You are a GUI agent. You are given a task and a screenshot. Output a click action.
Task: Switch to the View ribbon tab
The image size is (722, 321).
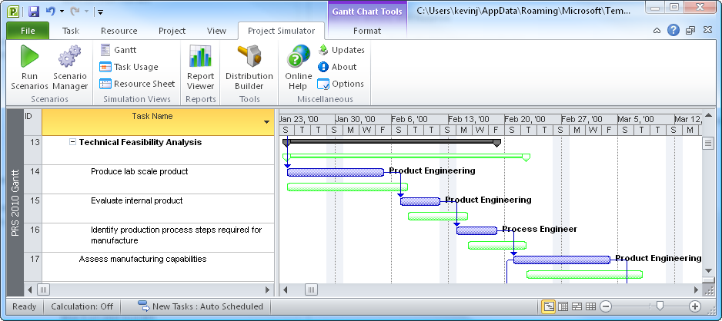click(216, 31)
